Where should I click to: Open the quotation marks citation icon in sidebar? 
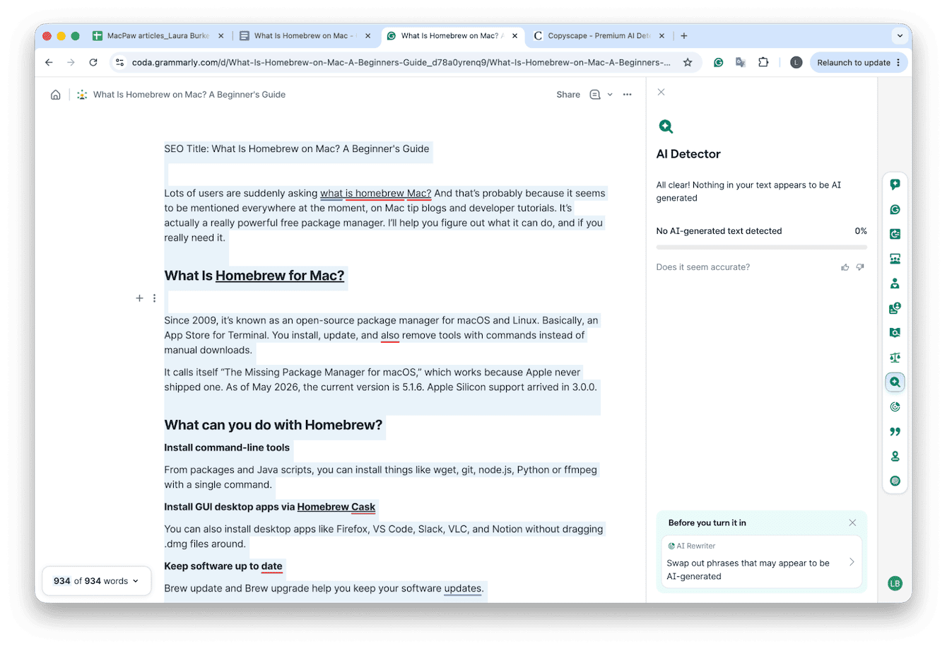tap(895, 432)
